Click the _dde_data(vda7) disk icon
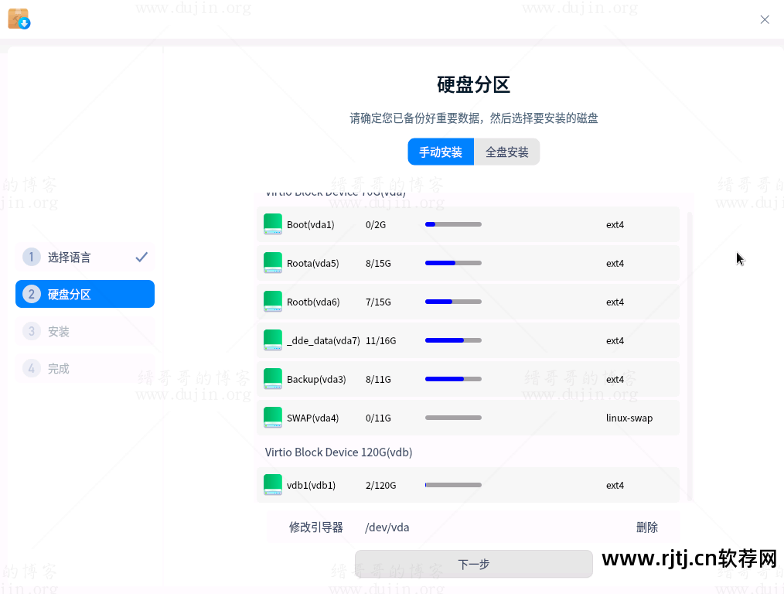This screenshot has width=784, height=594. click(273, 340)
